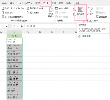Image resolution: width=110 pixels, height=100 pixels.
Task: Click リンクの編集 in ribbon
Action: [x=62, y=17]
